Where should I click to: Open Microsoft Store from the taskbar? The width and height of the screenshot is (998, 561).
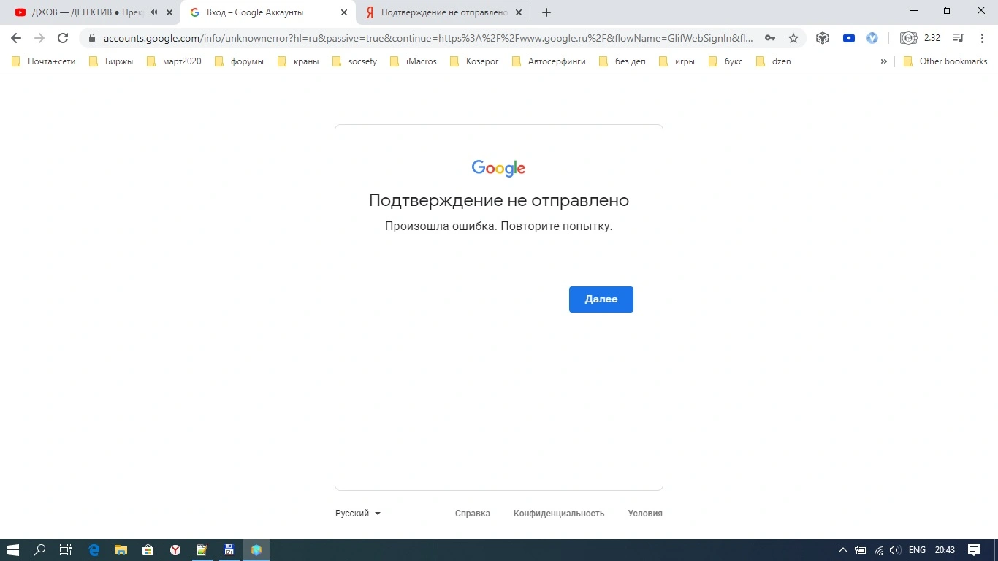(148, 550)
